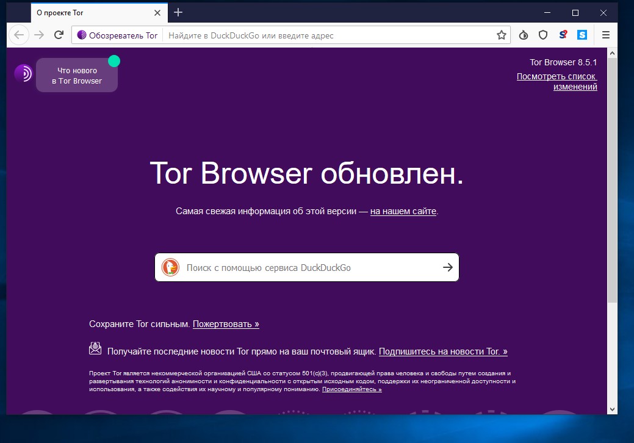Click the blue S extension icon
This screenshot has width=634, height=443.
click(582, 35)
